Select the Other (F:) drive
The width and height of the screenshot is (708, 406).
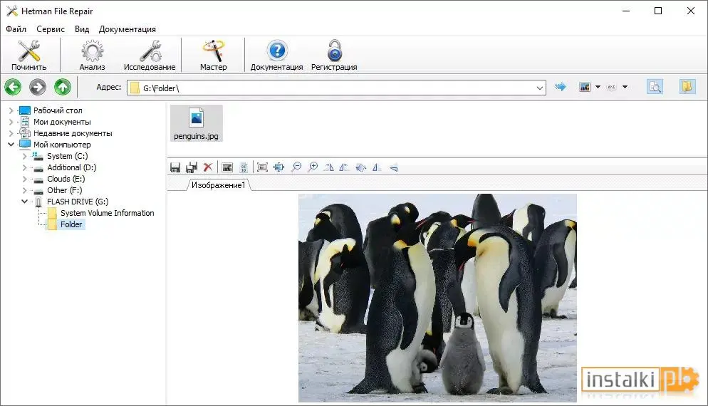point(65,190)
